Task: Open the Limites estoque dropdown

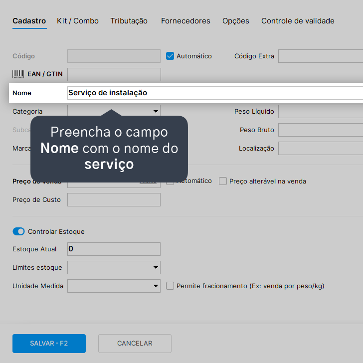Action: coord(114,268)
